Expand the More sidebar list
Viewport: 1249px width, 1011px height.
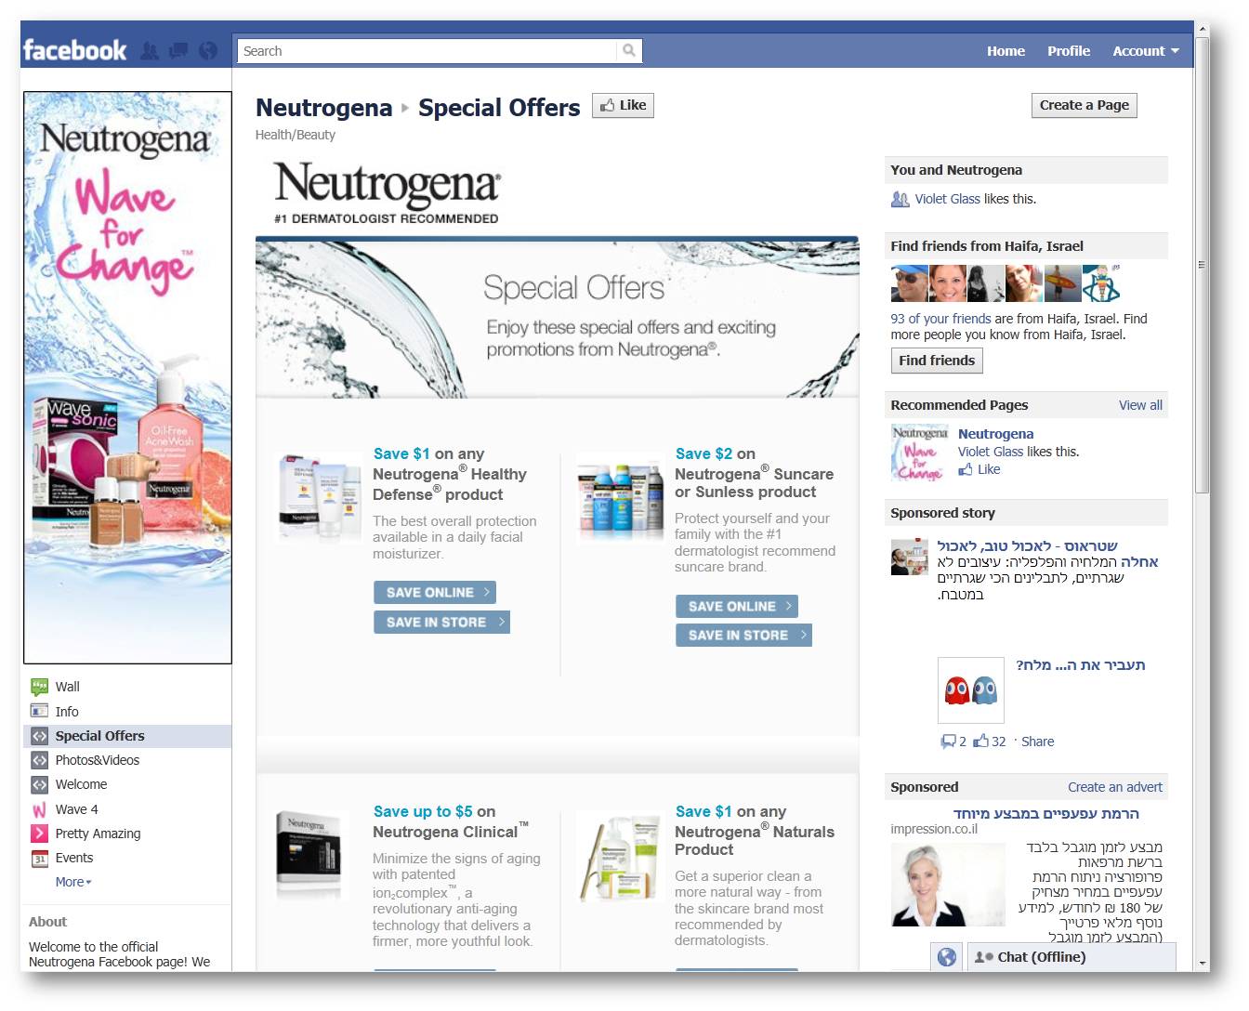[73, 882]
